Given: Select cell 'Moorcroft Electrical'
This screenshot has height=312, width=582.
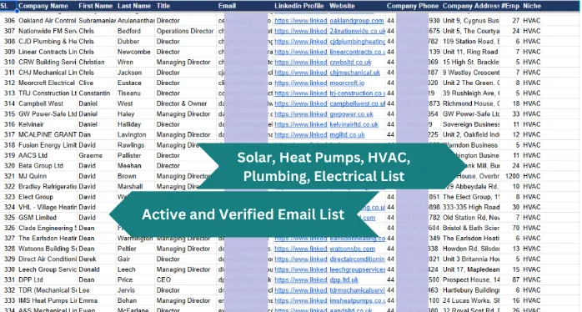Looking at the screenshot, I should [x=47, y=83].
